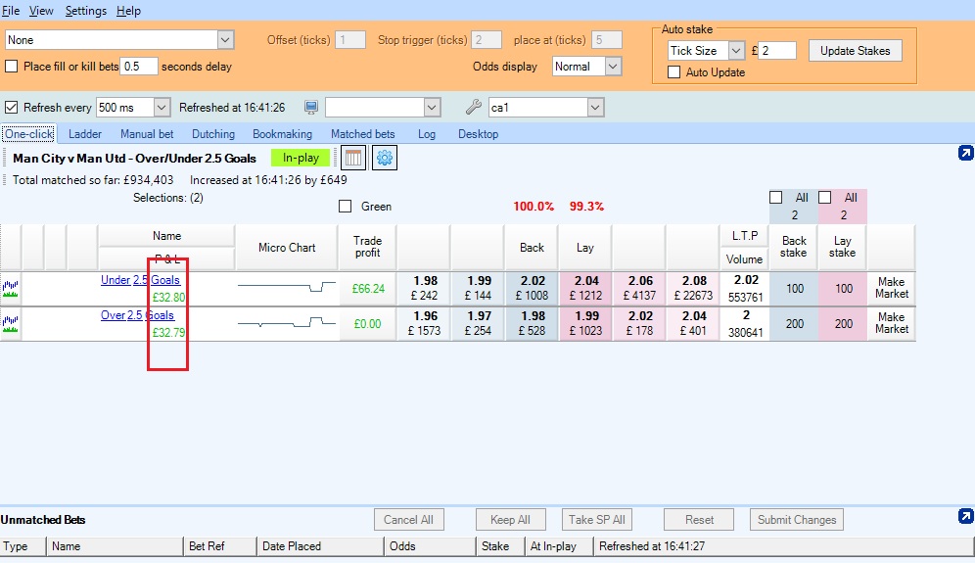975x563 pixels.
Task: Check the All lay column checkbox
Action: [824, 197]
